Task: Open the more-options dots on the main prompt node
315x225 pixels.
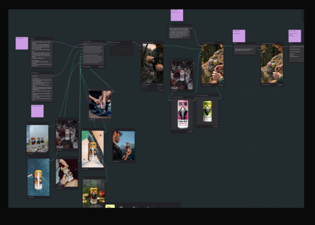Action: pyautogui.click(x=103, y=41)
